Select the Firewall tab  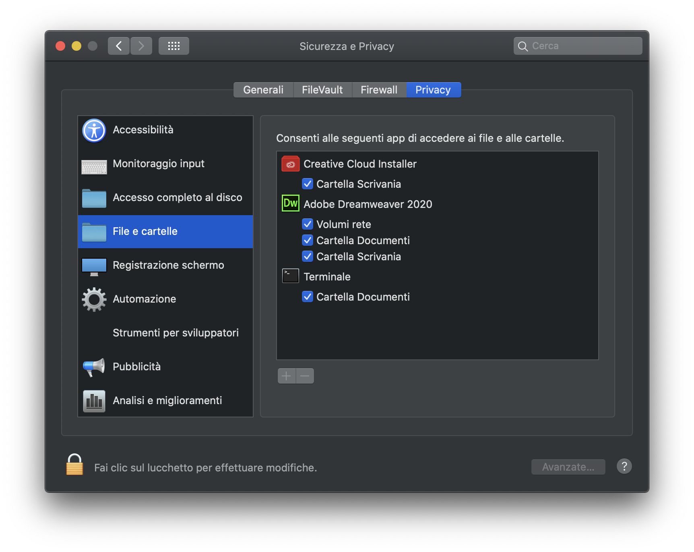coord(379,89)
